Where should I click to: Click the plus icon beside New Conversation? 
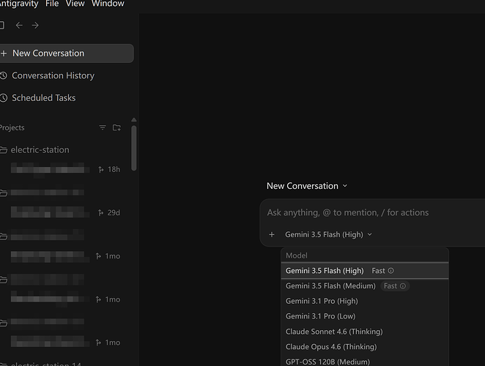point(4,53)
